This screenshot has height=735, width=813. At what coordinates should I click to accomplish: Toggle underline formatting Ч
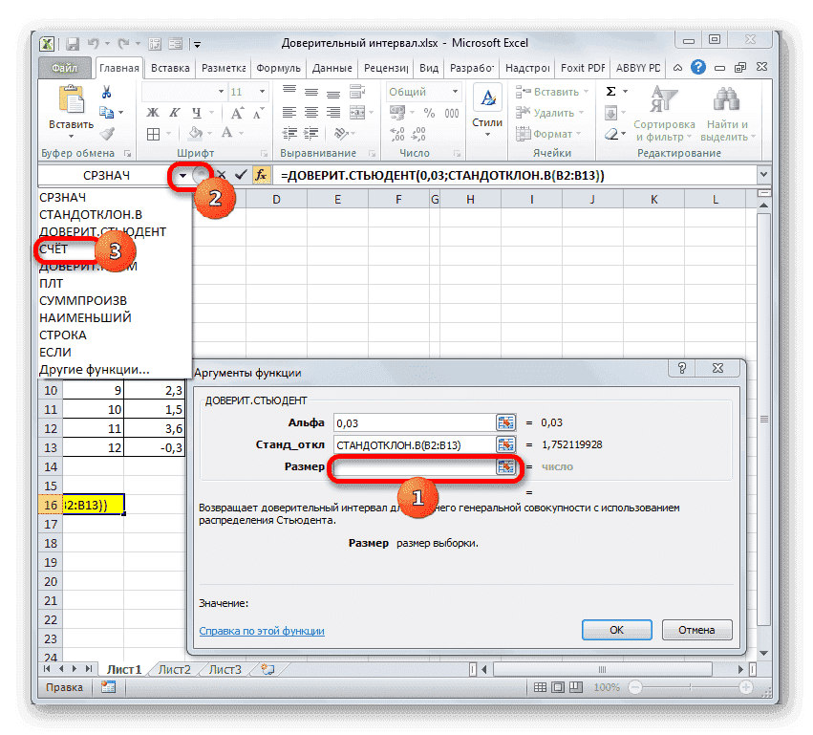pos(197,113)
